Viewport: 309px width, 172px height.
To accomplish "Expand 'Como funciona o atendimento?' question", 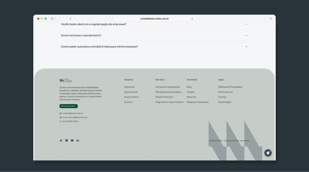I will tap(154, 36).
